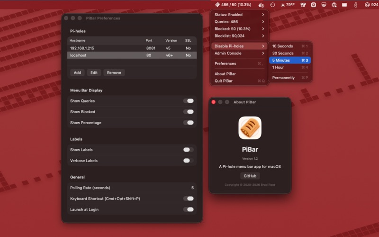The image size is (379, 237).
Task: Disable Pi-holes for 30 Seconds
Action: [x=290, y=53]
